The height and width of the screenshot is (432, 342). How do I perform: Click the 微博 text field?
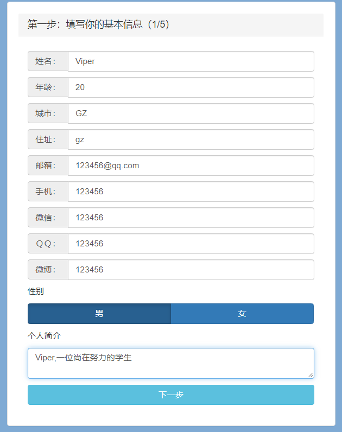click(x=191, y=270)
